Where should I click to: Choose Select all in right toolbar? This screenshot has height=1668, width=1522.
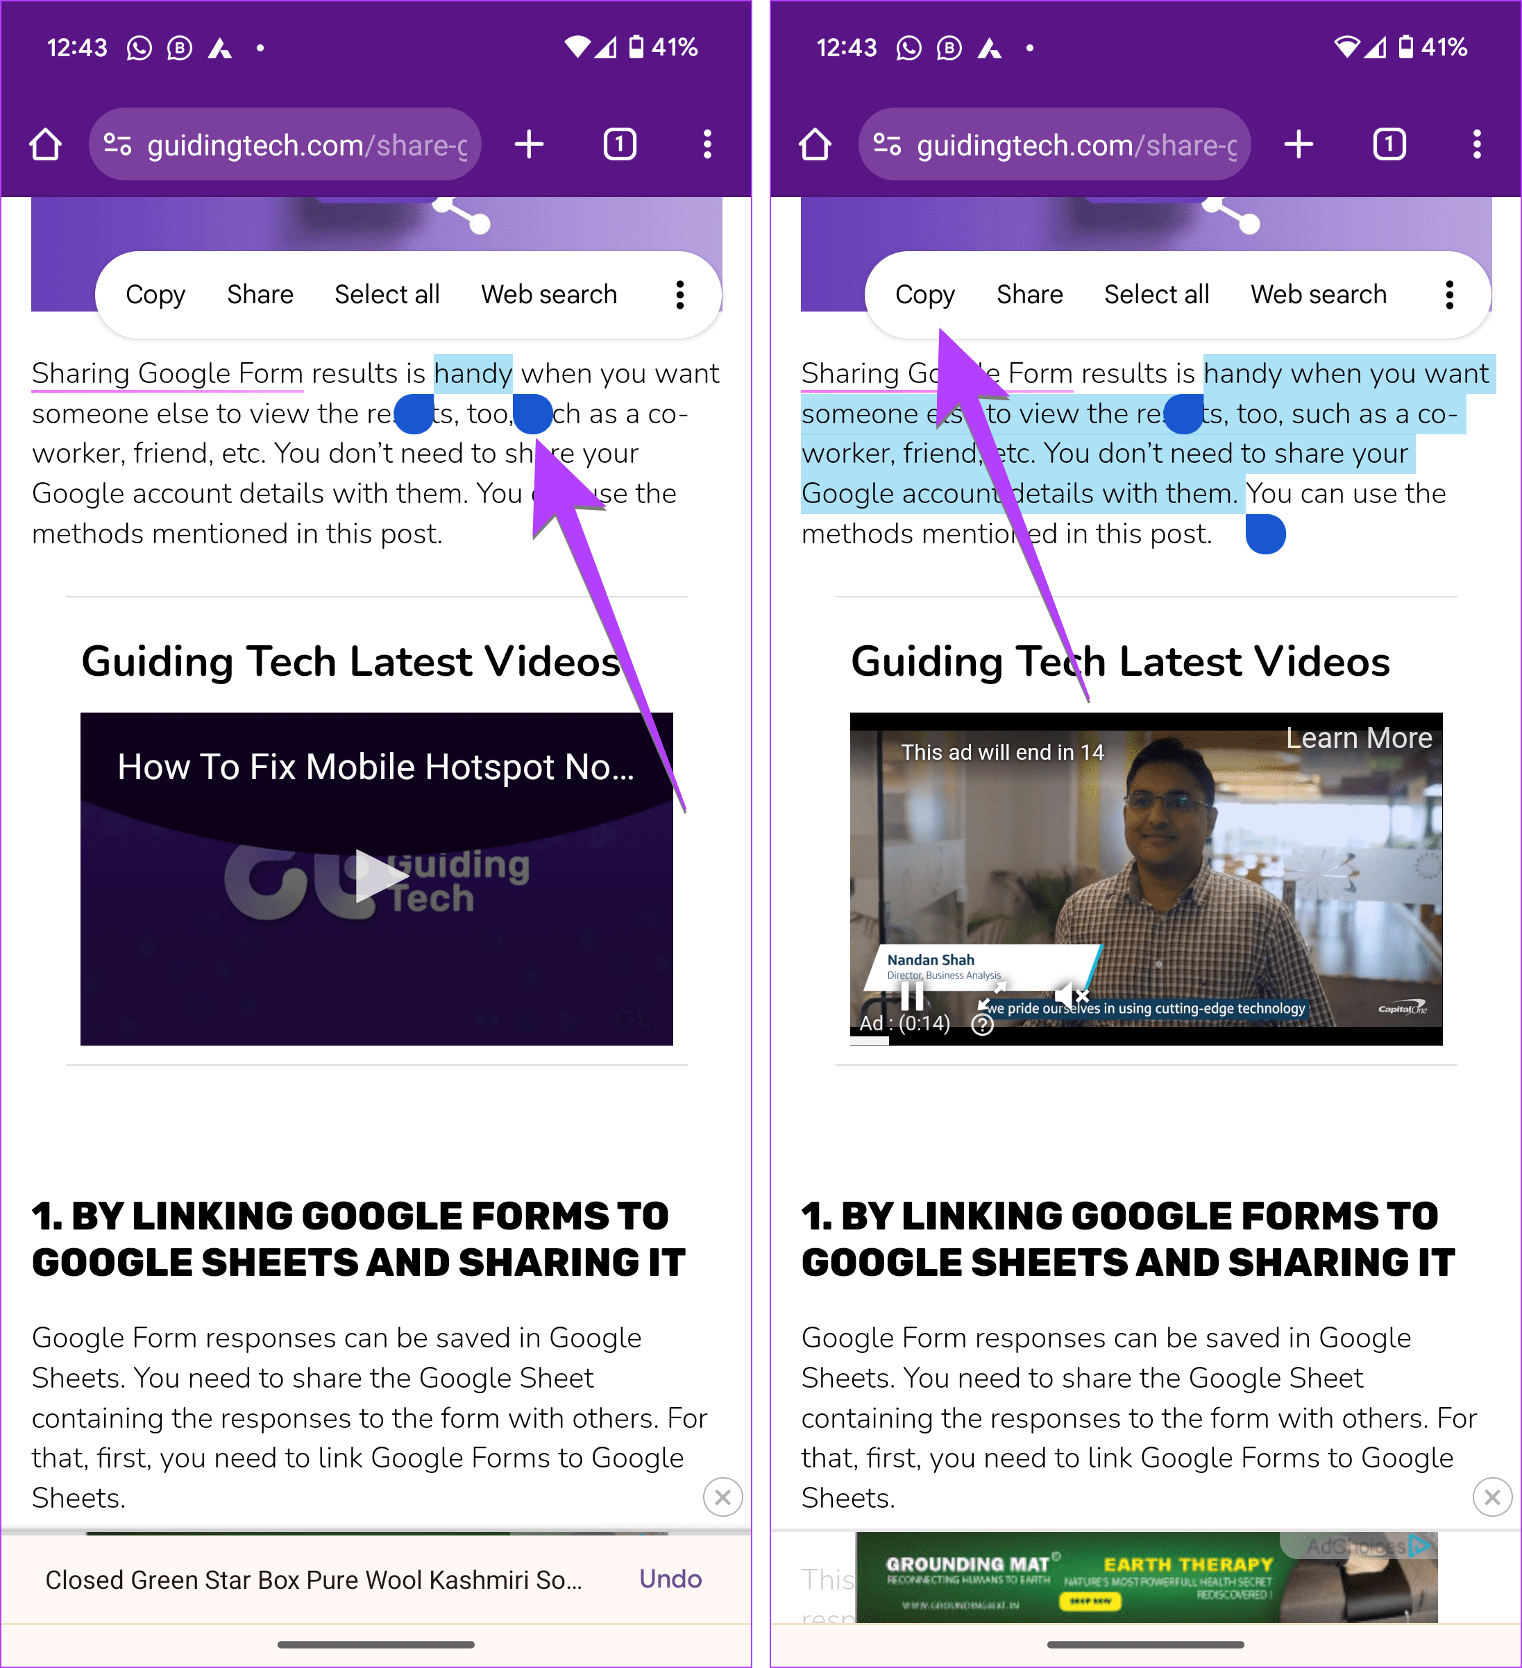tap(1156, 295)
